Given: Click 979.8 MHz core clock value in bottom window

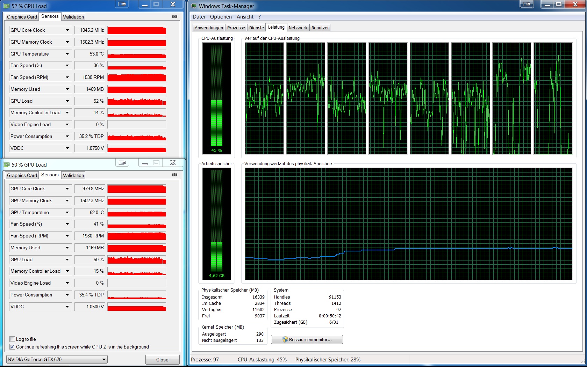Looking at the screenshot, I should tap(90, 189).
